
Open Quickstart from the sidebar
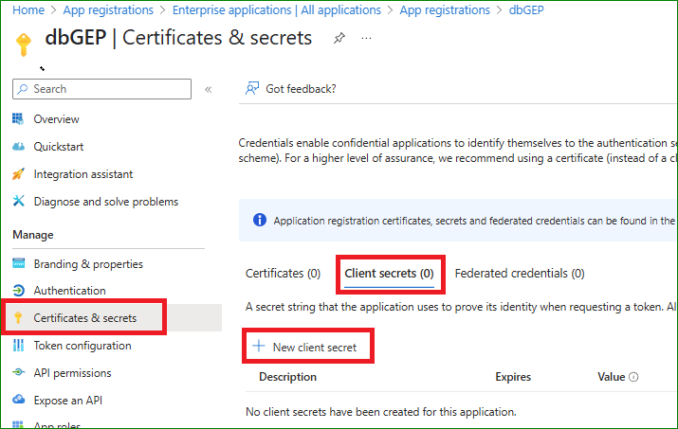(x=58, y=147)
